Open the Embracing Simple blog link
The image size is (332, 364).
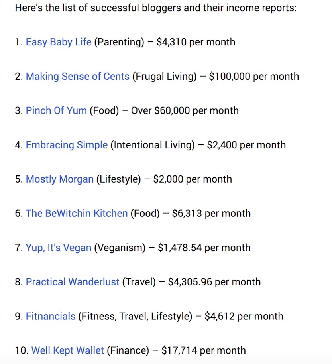[67, 145]
